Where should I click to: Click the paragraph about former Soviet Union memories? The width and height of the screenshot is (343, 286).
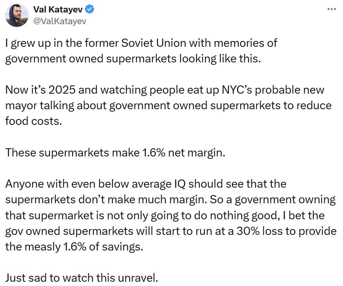pyautogui.click(x=141, y=51)
